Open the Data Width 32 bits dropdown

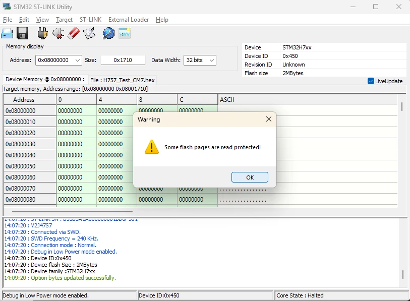[212, 60]
